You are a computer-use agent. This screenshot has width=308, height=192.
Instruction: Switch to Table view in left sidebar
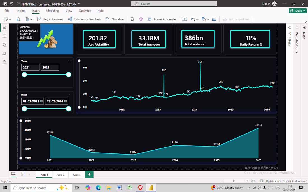pos(4,36)
